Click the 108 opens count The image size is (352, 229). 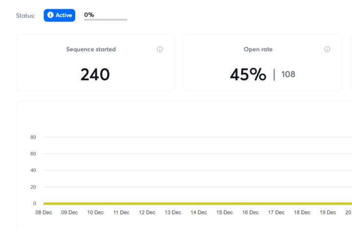288,74
